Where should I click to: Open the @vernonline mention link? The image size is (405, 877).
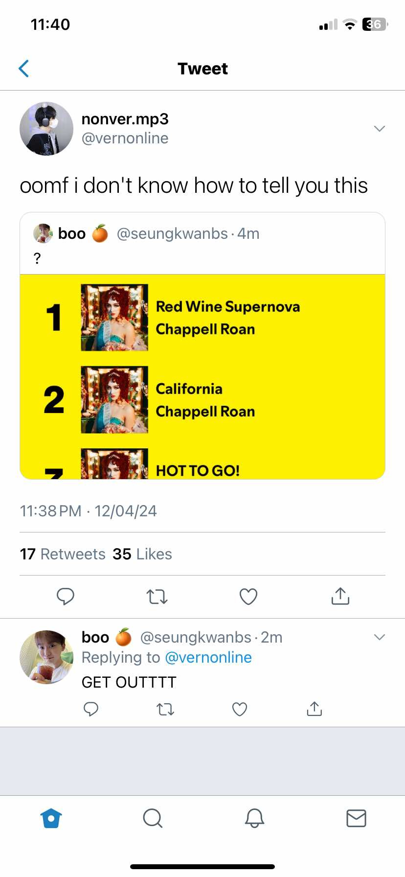point(208,657)
